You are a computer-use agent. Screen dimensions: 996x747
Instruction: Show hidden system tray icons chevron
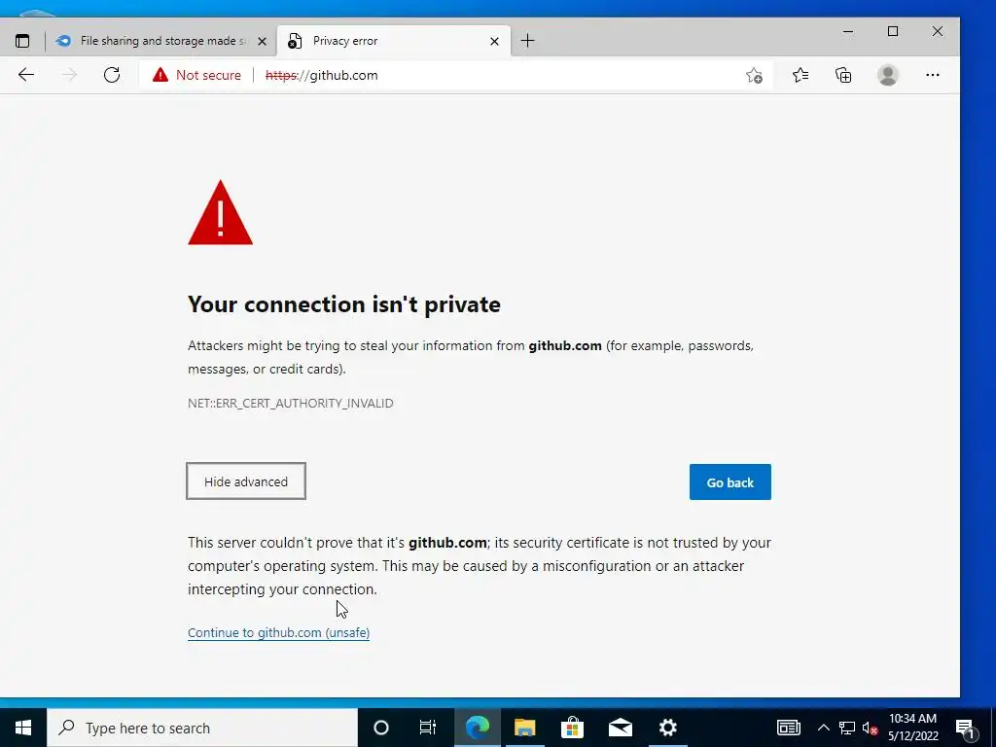coord(823,728)
